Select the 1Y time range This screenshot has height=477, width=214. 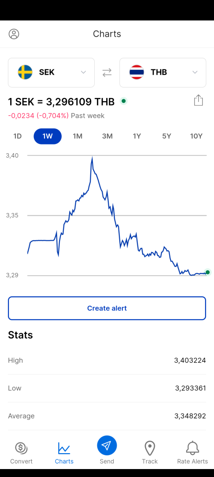click(x=137, y=136)
